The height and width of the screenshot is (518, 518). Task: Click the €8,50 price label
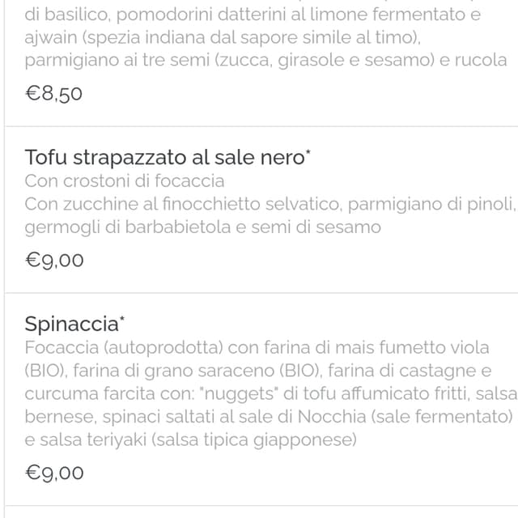pyautogui.click(x=54, y=93)
